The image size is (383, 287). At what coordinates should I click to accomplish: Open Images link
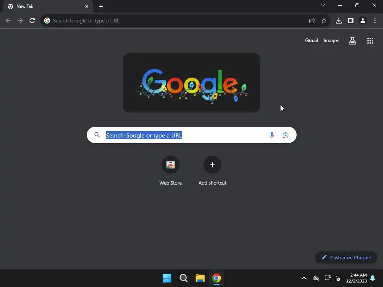331,40
